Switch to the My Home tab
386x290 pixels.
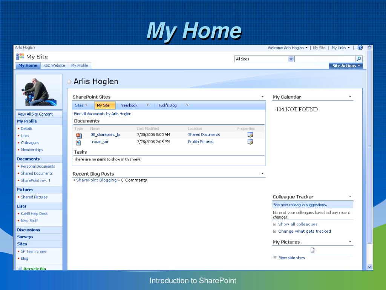pos(28,66)
